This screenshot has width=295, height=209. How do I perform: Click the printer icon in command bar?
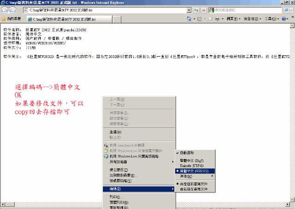(x=217, y=19)
